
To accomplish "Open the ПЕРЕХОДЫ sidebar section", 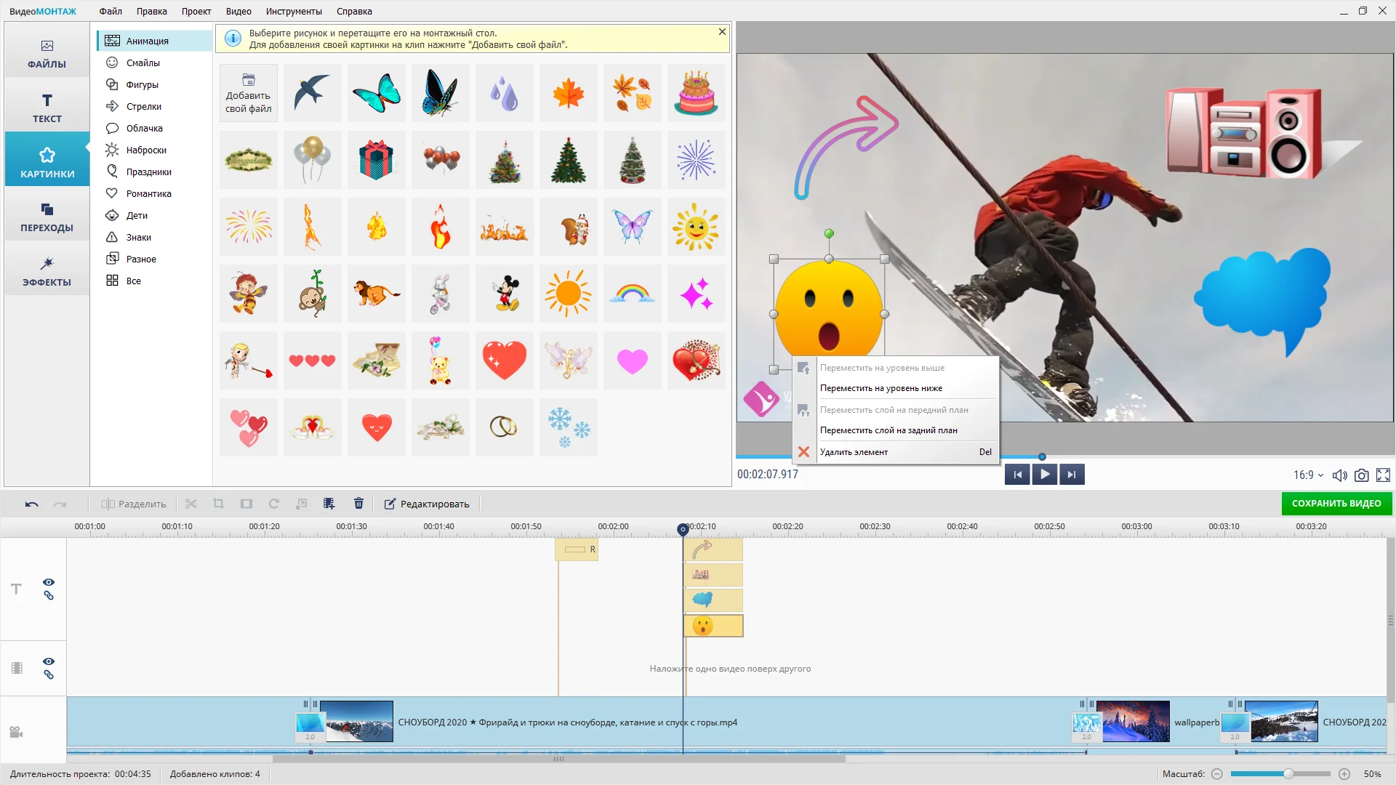I will (x=47, y=217).
